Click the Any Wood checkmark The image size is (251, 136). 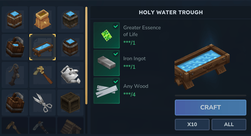(x=116, y=82)
